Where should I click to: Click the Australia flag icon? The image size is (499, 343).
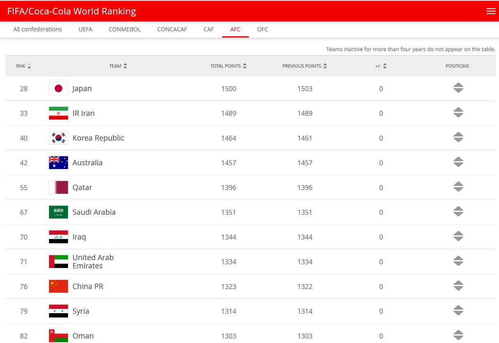[x=59, y=163]
